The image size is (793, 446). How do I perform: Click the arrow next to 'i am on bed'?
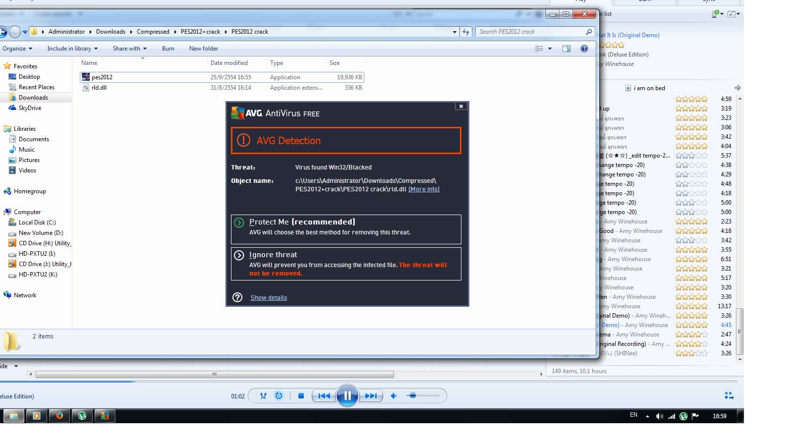click(x=737, y=88)
